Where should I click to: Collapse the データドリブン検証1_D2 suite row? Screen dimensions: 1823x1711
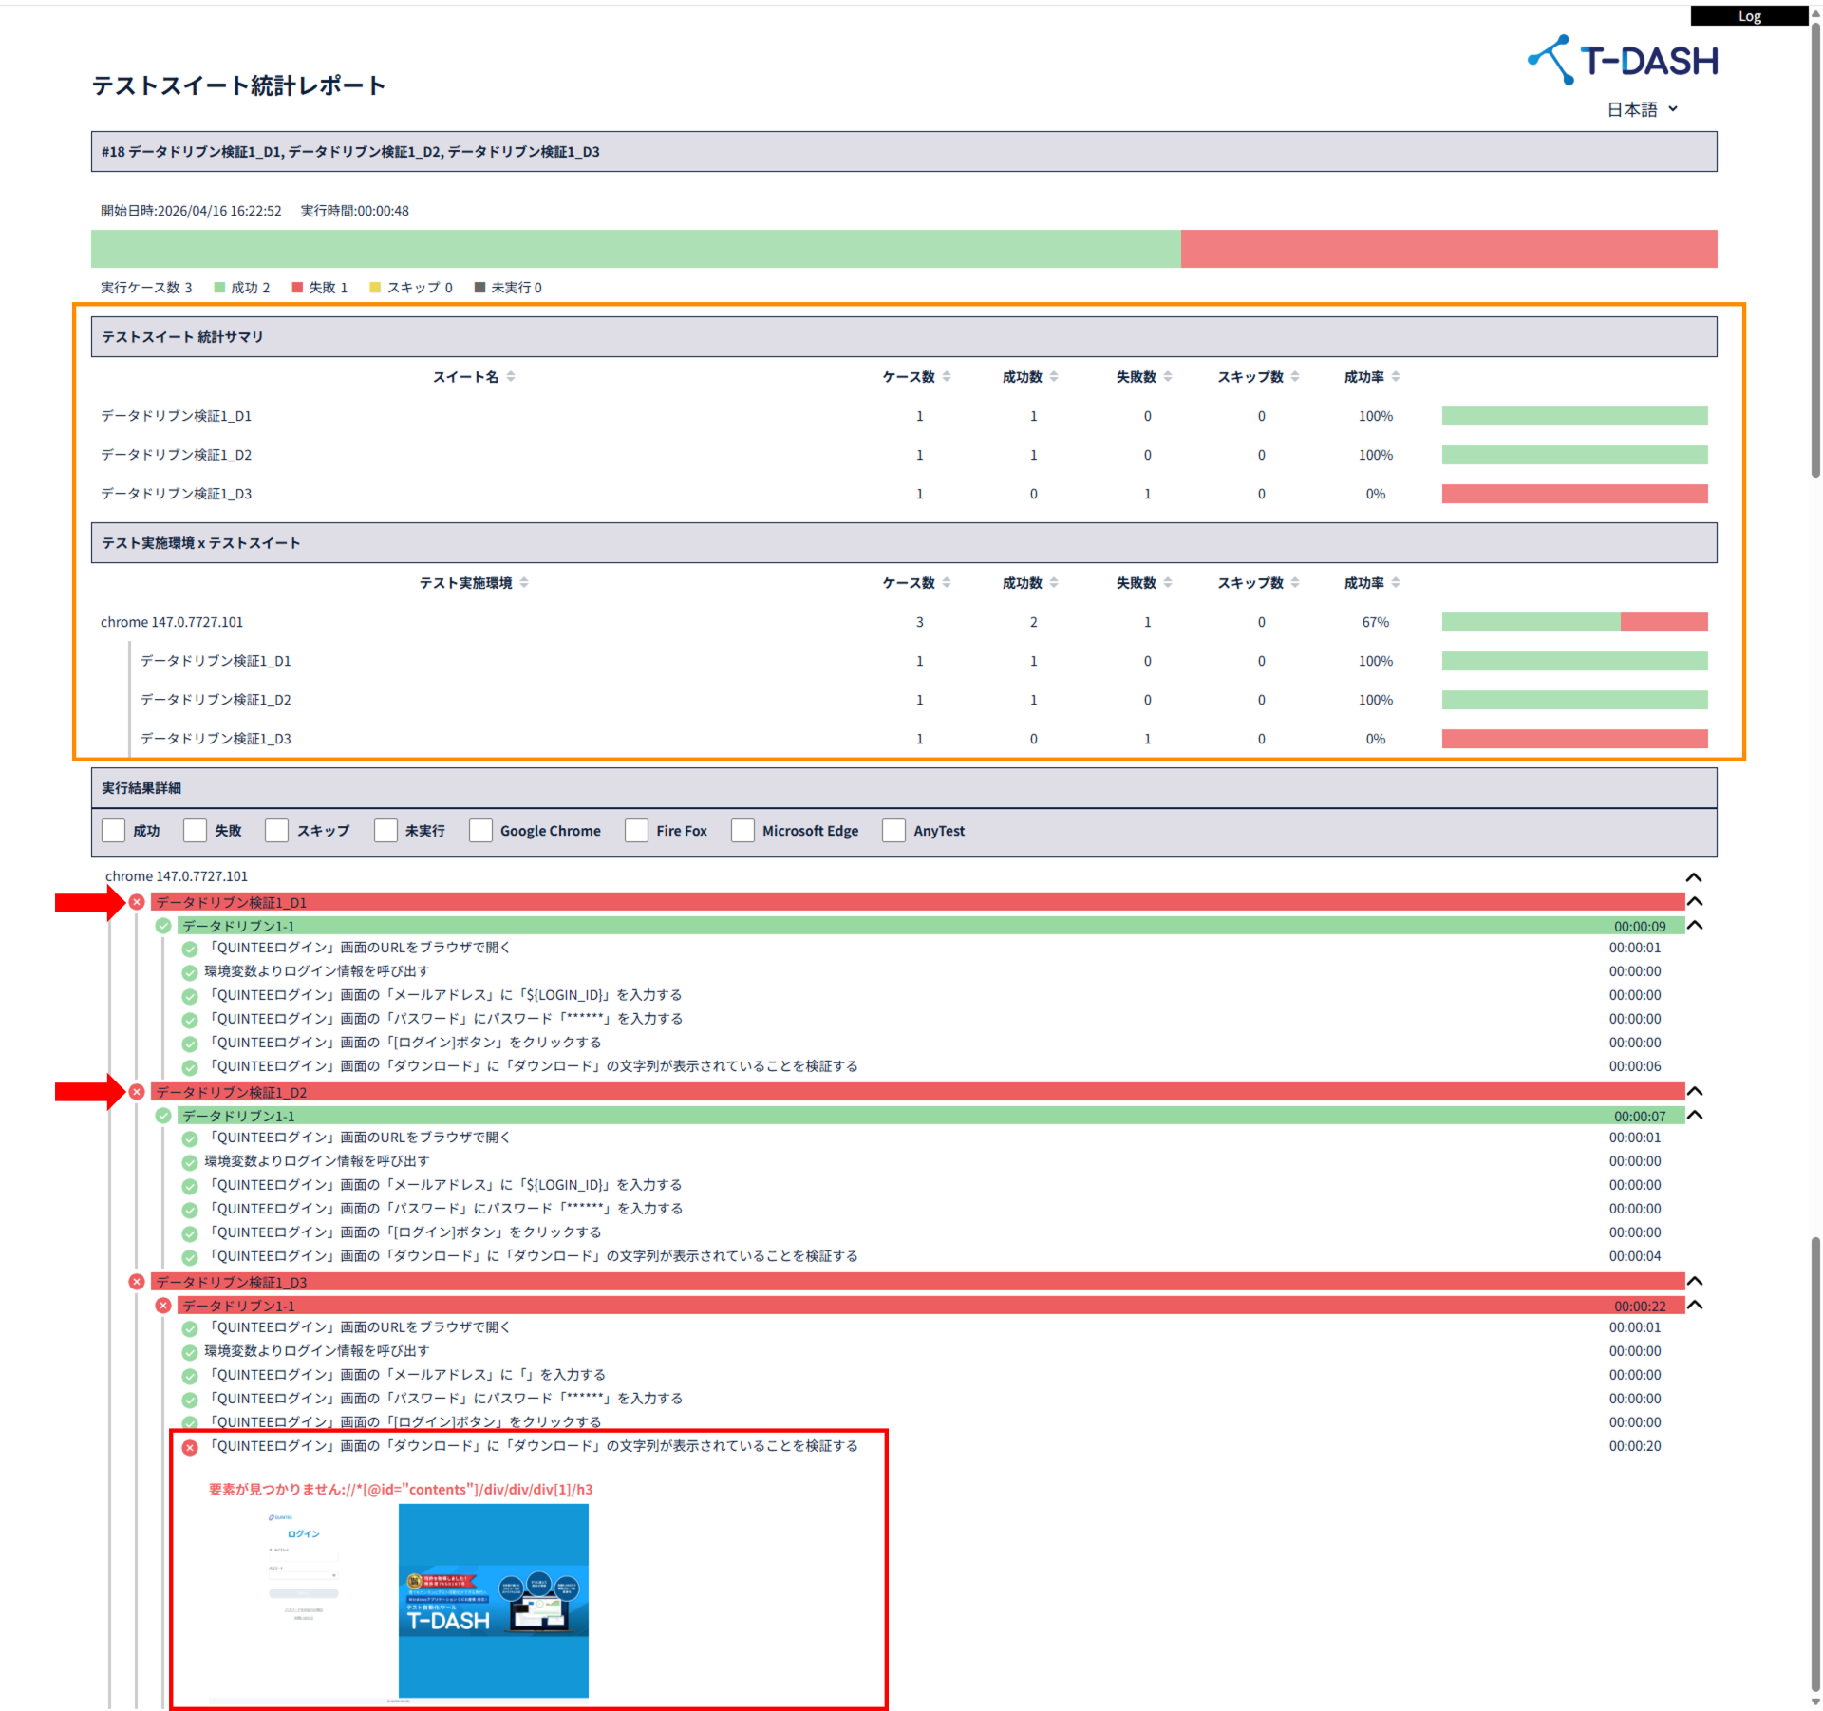point(1694,1092)
